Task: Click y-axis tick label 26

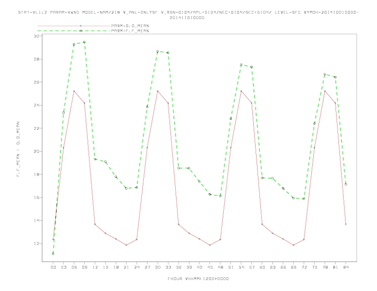Action: click(36, 82)
